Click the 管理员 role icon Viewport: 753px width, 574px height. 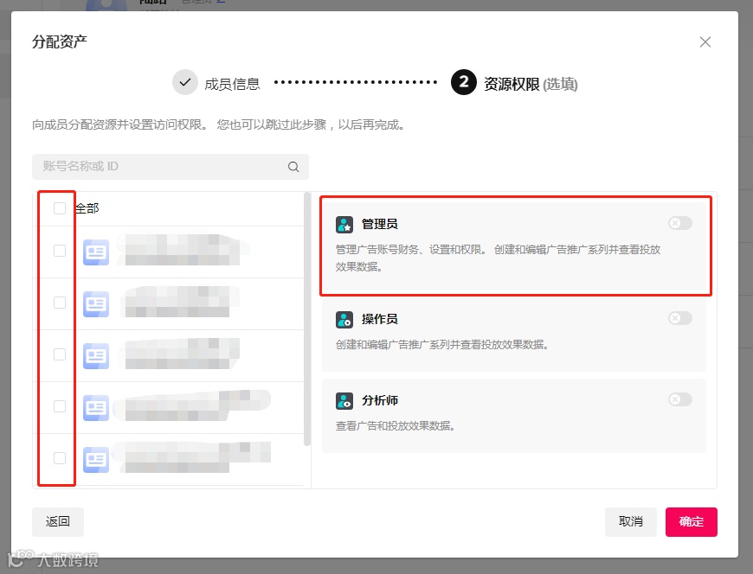[x=344, y=225]
